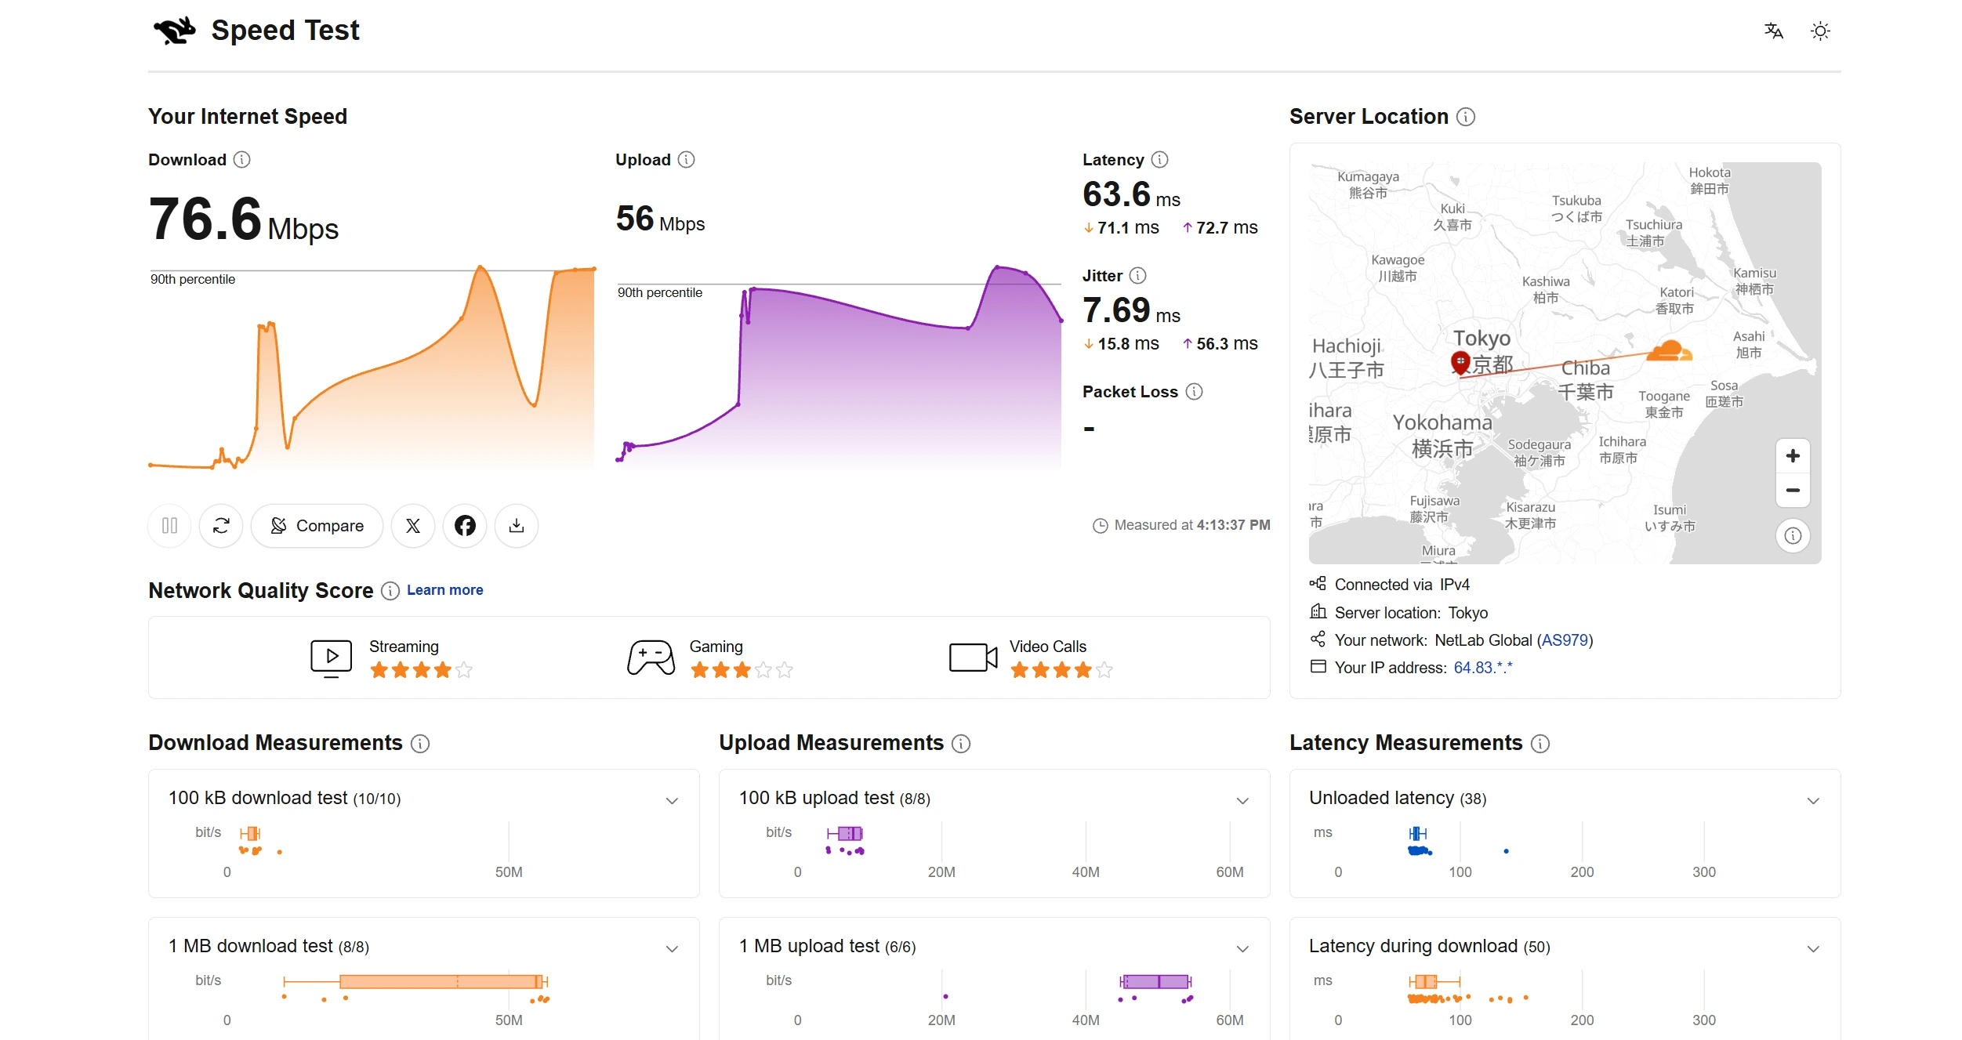Screen dimensions: 1962x1040
Task: Open Learn more about Network Quality Score
Action: pos(444,590)
